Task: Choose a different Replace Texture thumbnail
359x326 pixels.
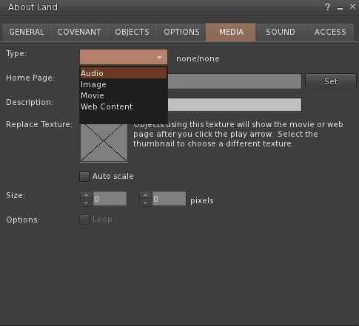Action: coord(104,143)
